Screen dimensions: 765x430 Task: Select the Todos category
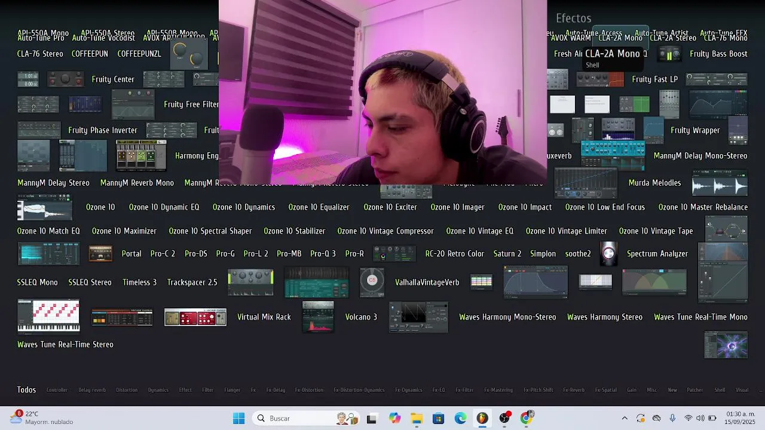point(26,389)
